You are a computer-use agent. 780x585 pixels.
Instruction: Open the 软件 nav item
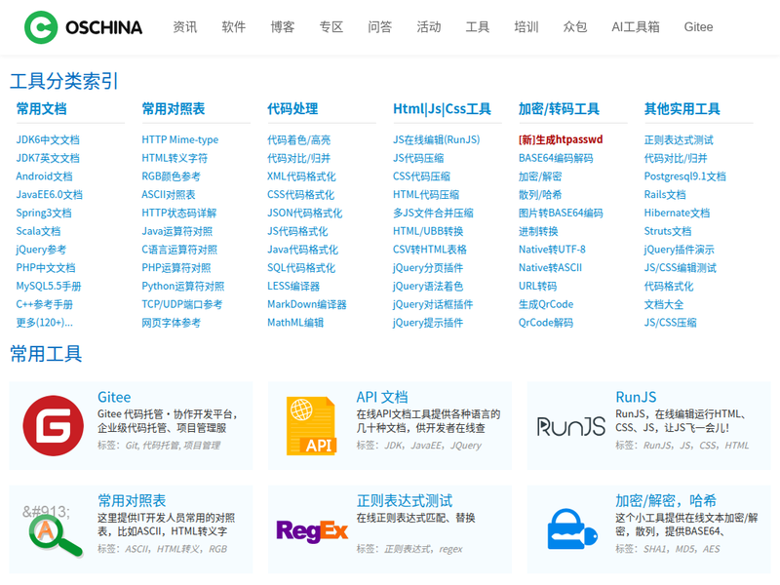(233, 27)
